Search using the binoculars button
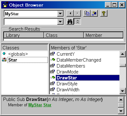Viewport: 127px width, 116px height. point(70,22)
